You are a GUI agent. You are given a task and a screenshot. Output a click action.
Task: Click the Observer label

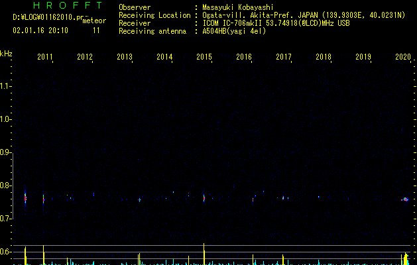[x=135, y=7]
